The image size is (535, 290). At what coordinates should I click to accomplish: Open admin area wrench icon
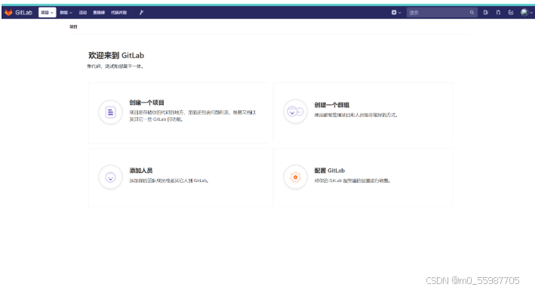pyautogui.click(x=141, y=13)
